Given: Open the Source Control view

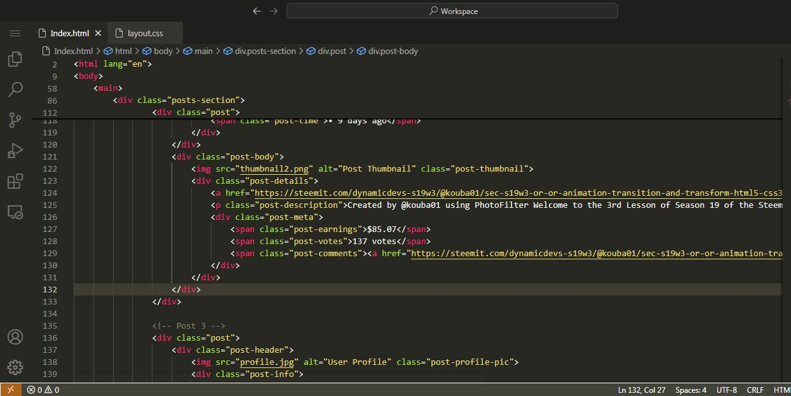Looking at the screenshot, I should coord(15,119).
